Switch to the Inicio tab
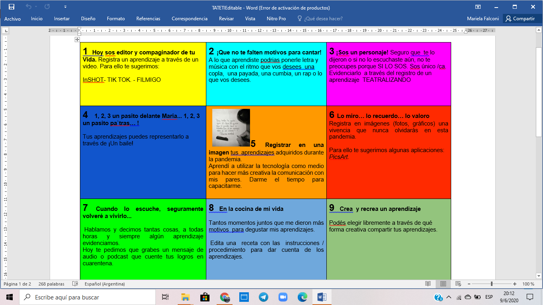 pyautogui.click(x=37, y=19)
